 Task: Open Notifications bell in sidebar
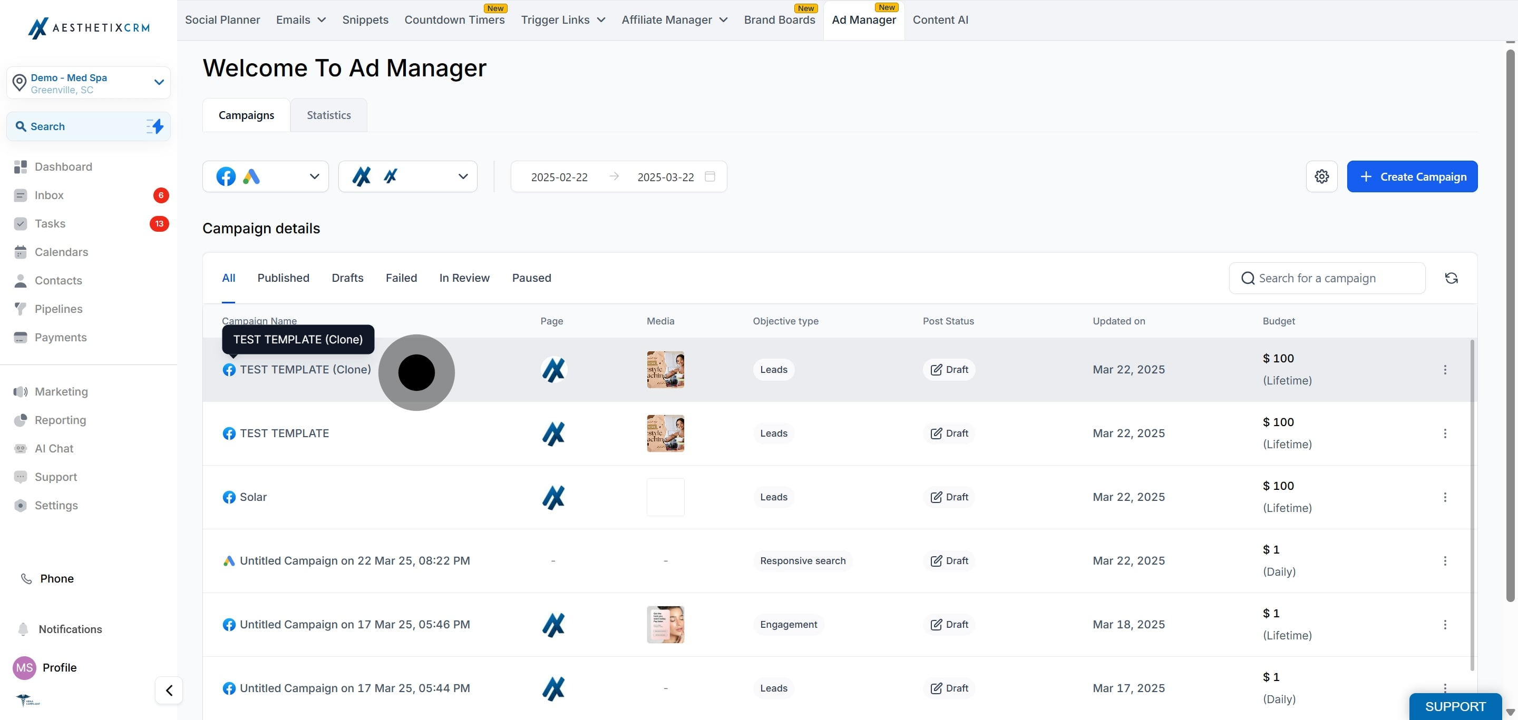(24, 629)
